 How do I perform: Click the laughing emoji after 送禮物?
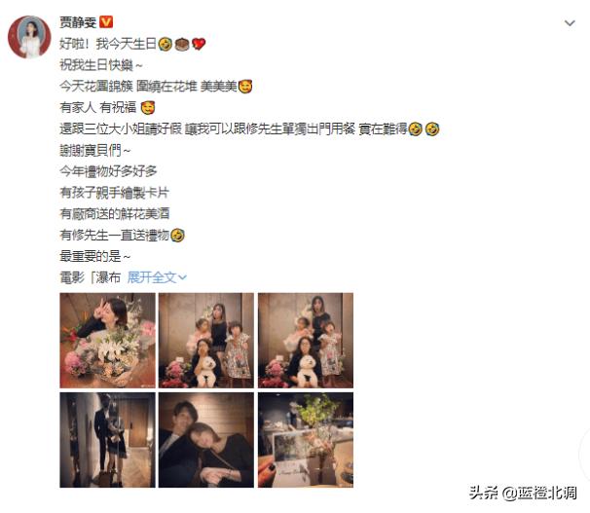(177, 236)
